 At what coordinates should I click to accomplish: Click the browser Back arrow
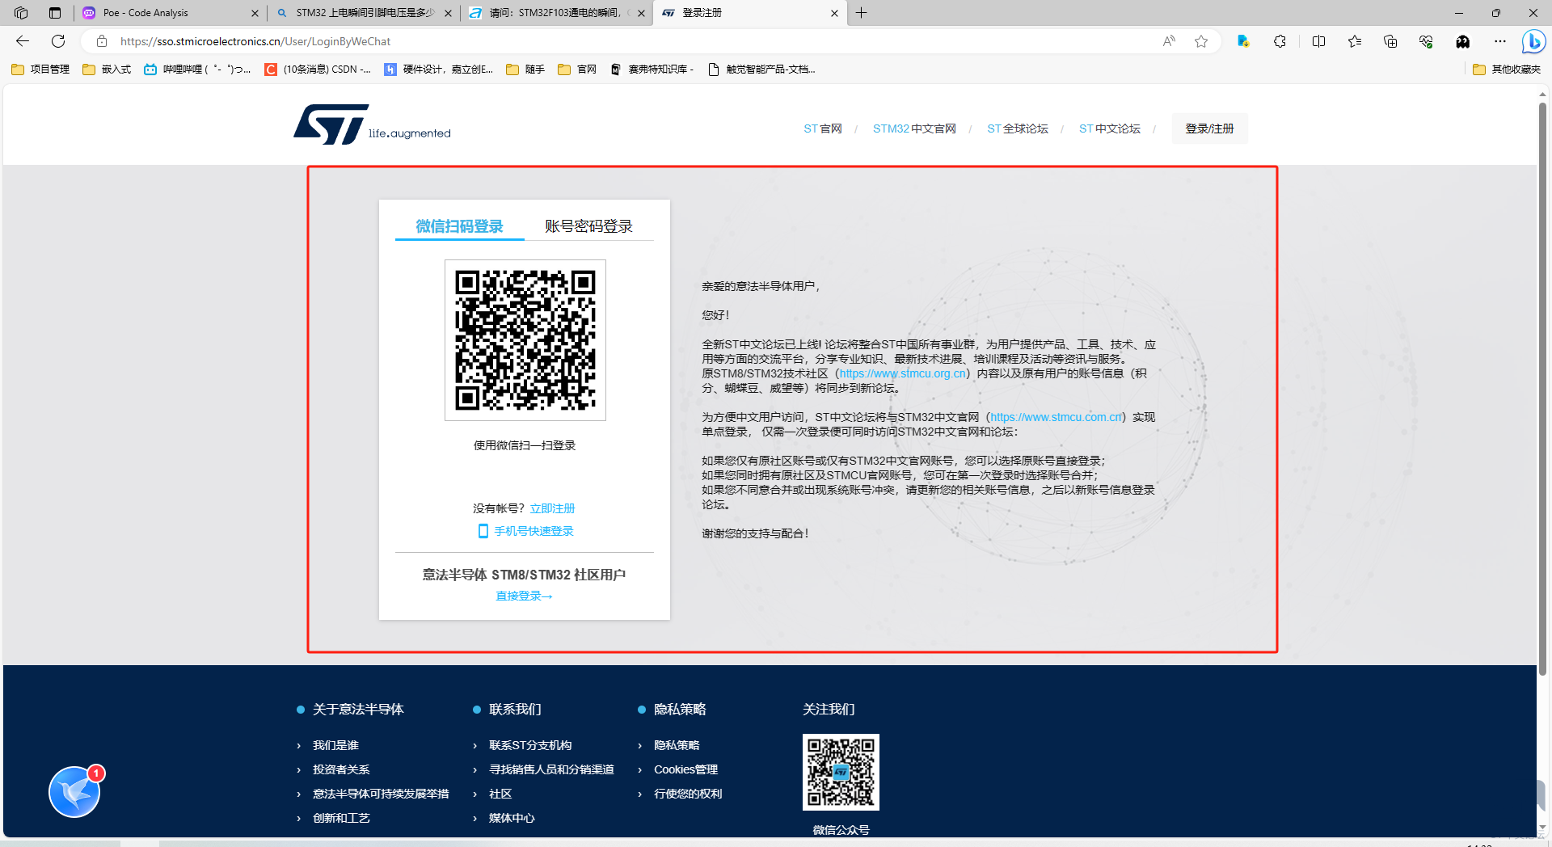(23, 41)
